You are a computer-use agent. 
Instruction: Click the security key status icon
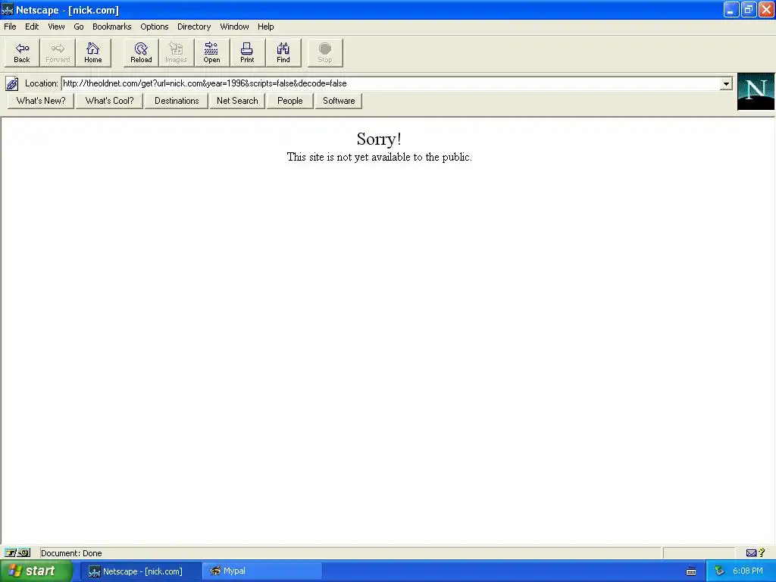17,552
